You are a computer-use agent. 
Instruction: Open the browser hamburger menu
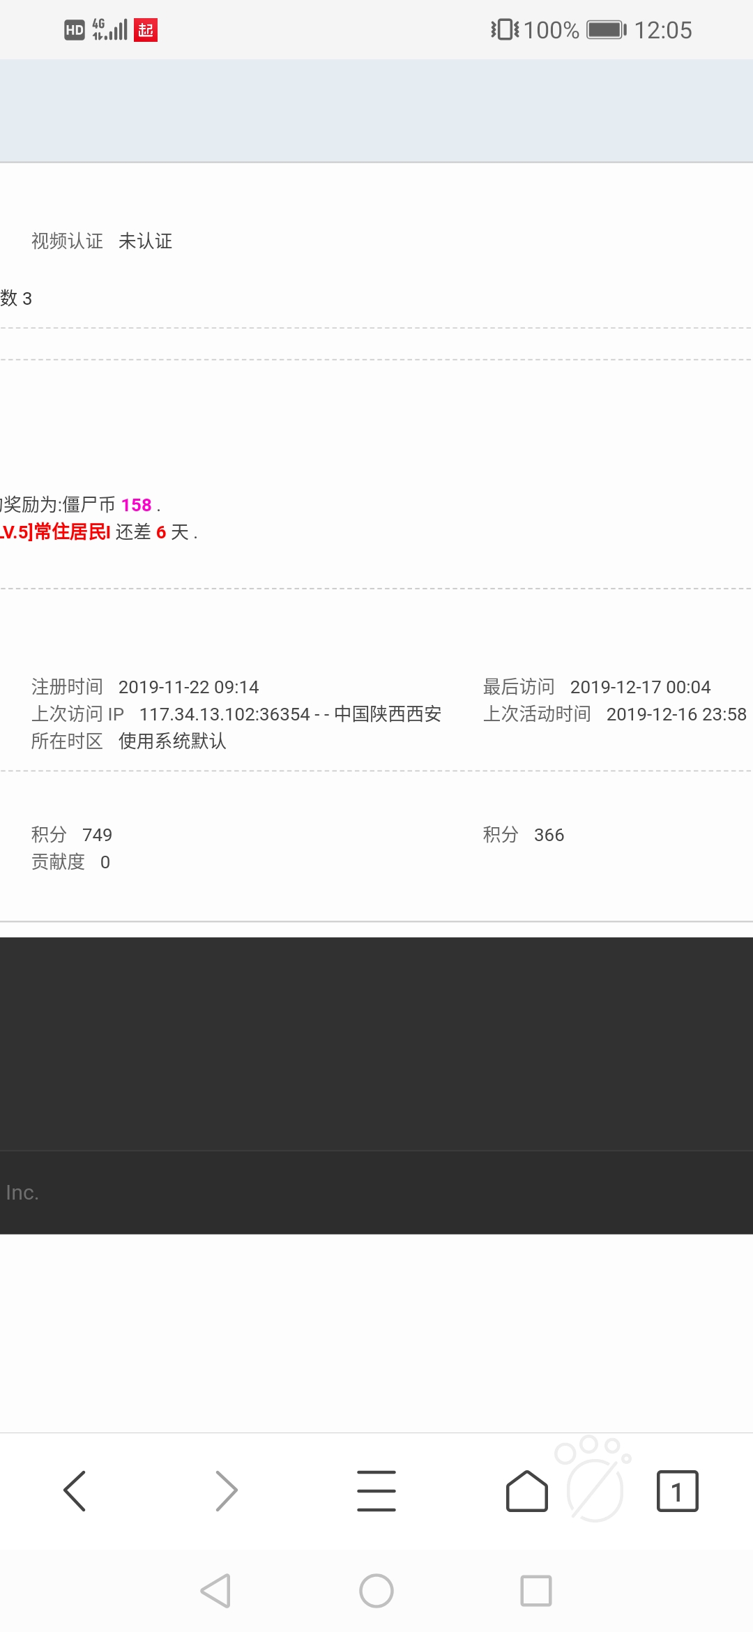(376, 1490)
